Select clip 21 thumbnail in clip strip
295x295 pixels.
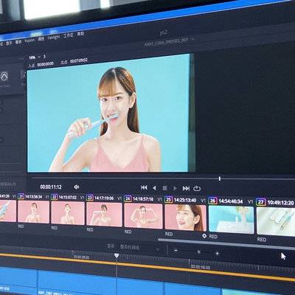(x=34, y=212)
